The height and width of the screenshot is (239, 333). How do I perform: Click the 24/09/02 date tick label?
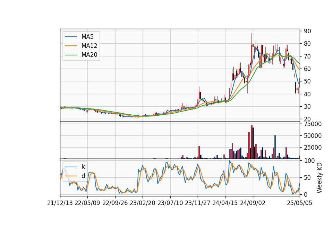(253, 203)
